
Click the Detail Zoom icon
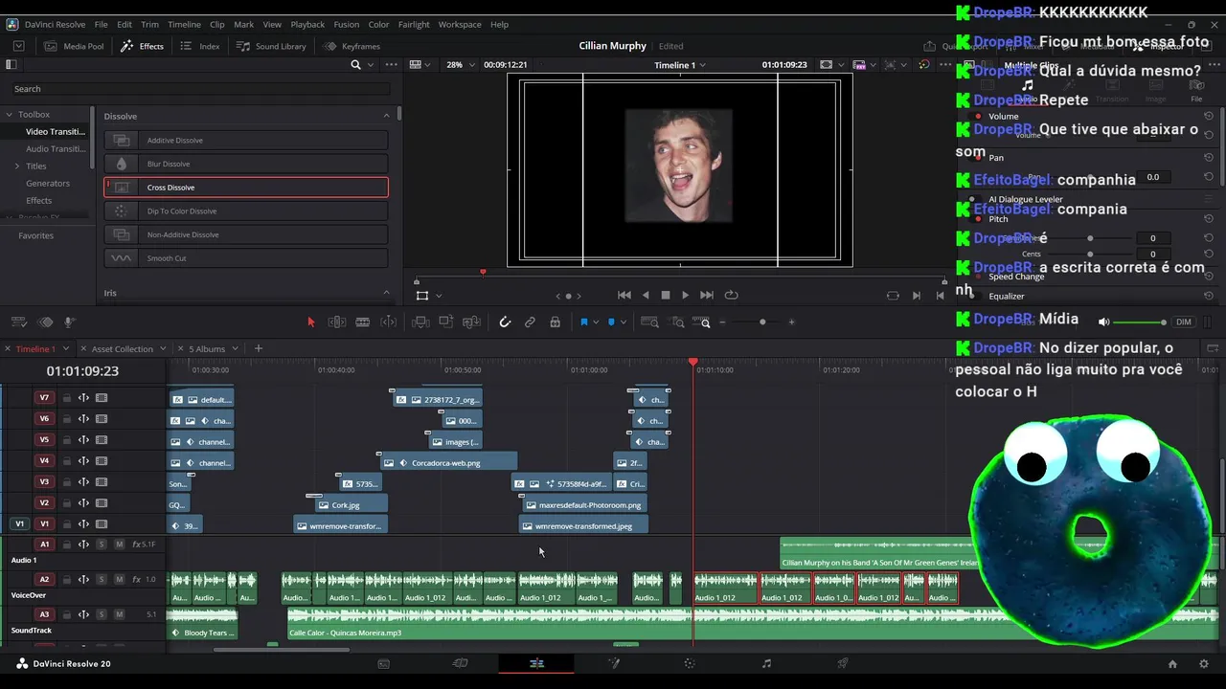[x=678, y=322]
